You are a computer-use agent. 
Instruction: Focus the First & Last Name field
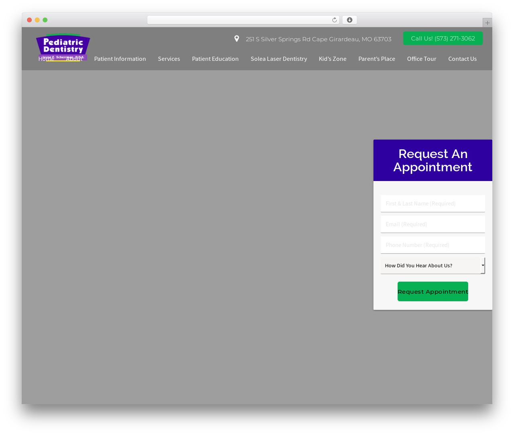coord(433,203)
